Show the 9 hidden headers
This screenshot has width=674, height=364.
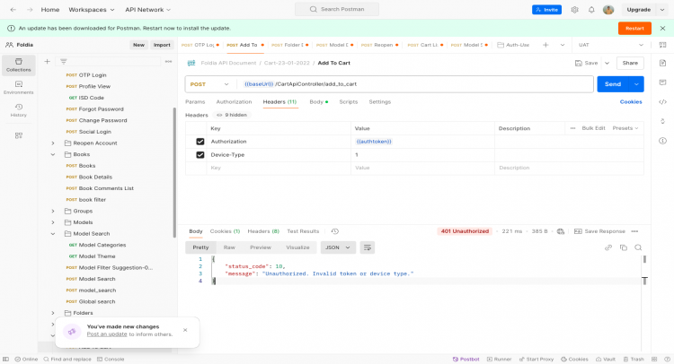point(232,115)
